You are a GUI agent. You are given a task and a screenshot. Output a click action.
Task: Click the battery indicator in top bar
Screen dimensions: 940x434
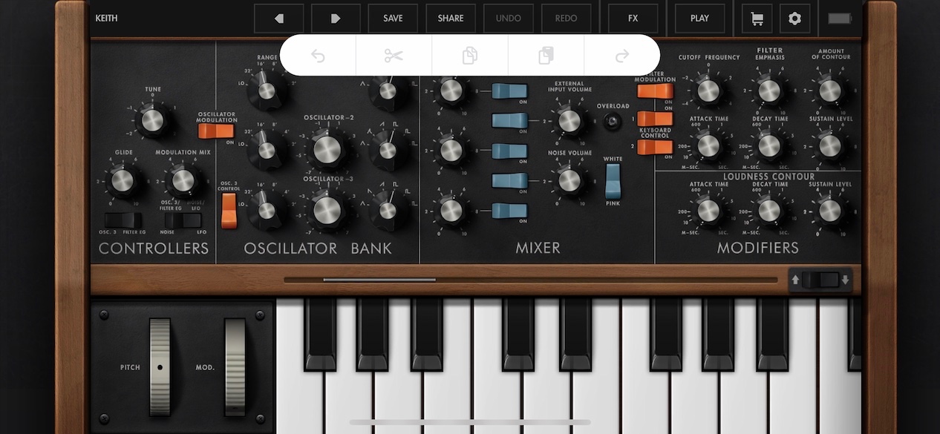pos(840,19)
